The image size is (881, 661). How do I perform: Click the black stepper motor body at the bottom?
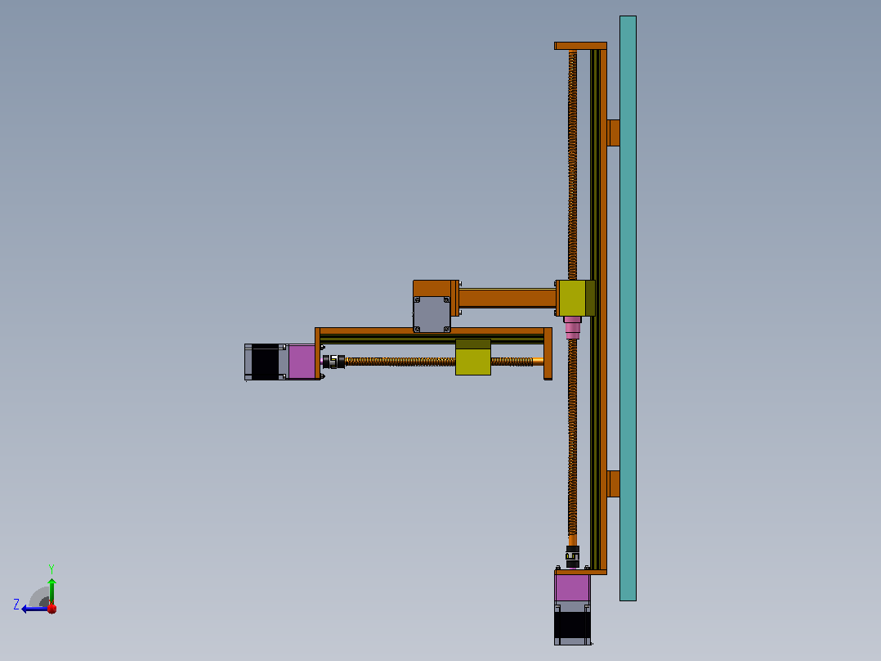pyautogui.click(x=573, y=625)
